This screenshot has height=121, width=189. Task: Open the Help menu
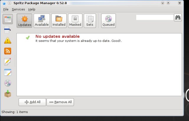point(32,9)
